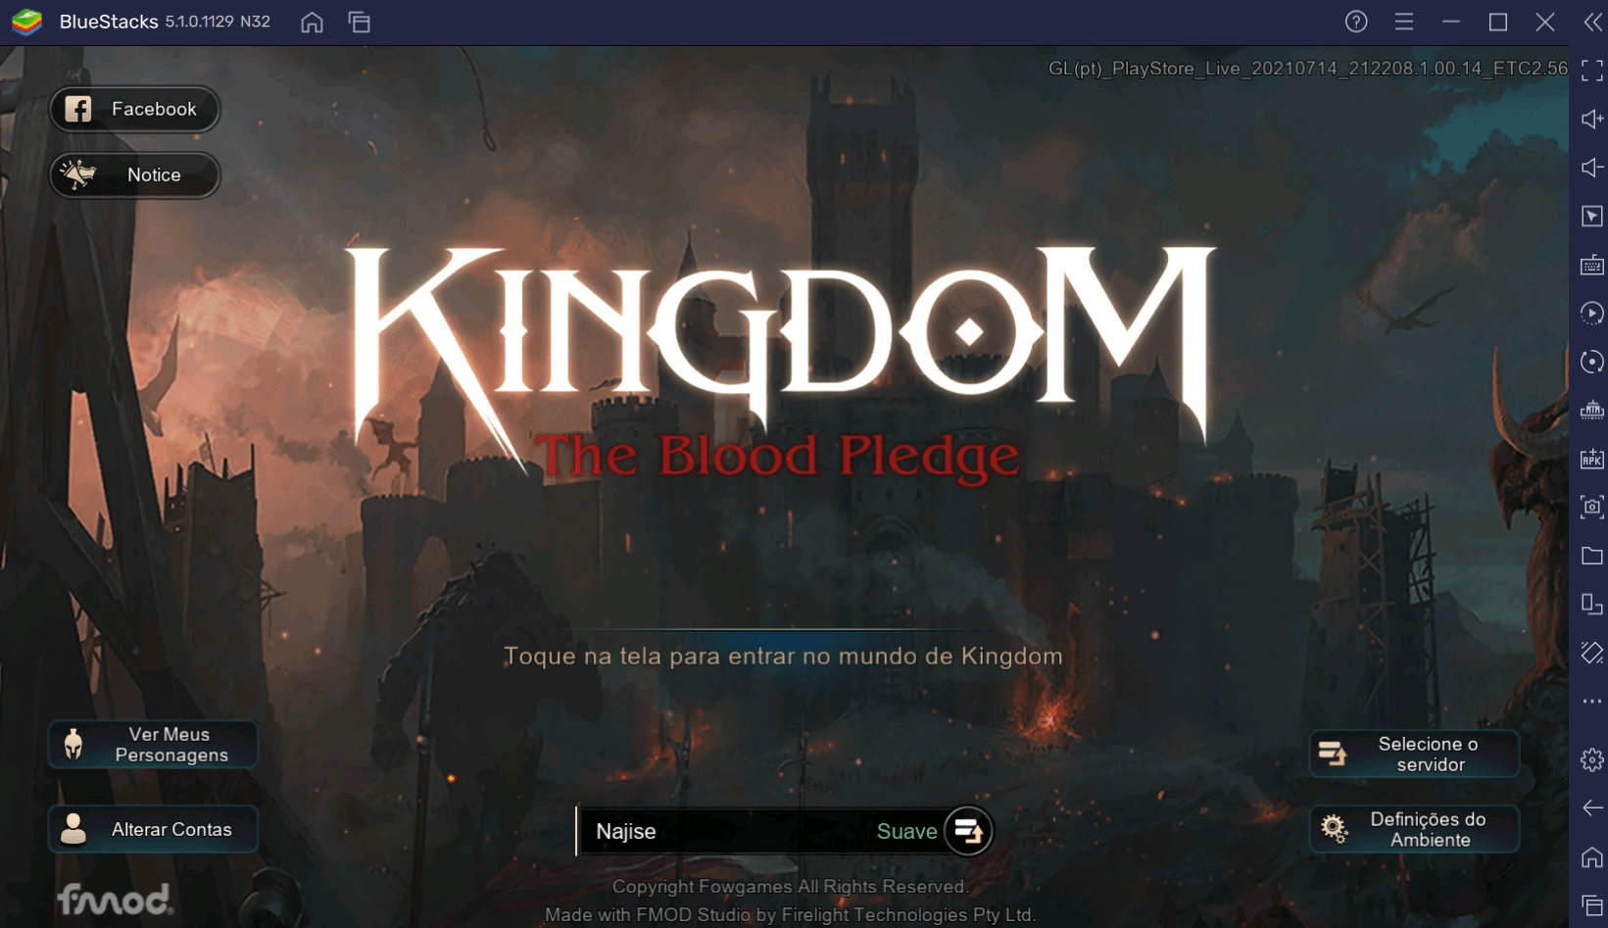Click the Install APK icon
This screenshot has width=1608, height=928.
(1592, 459)
